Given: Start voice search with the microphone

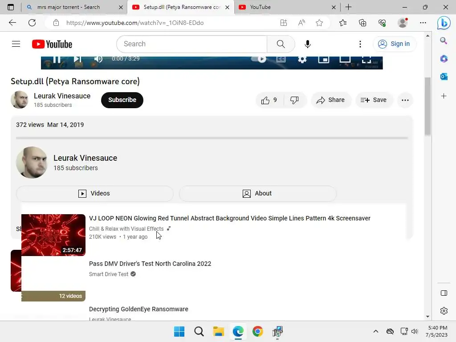Looking at the screenshot, I should [307, 44].
